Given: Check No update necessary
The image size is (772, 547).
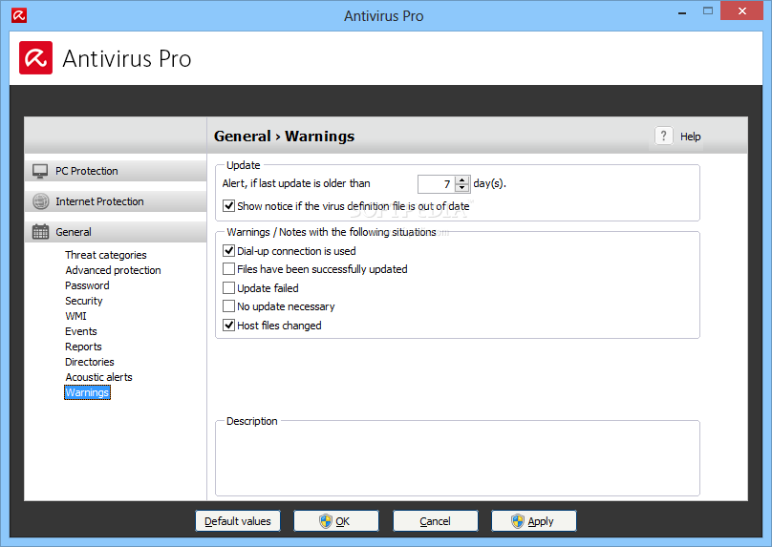Looking at the screenshot, I should point(228,306).
